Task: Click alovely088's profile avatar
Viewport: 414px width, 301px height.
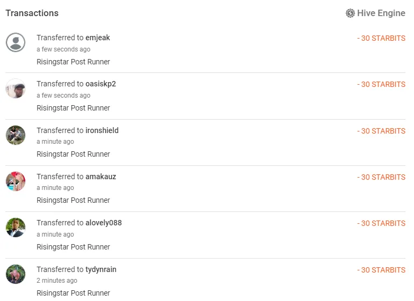Action: (x=16, y=227)
